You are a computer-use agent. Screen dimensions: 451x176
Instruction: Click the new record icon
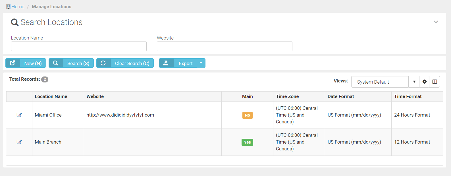(x=13, y=63)
